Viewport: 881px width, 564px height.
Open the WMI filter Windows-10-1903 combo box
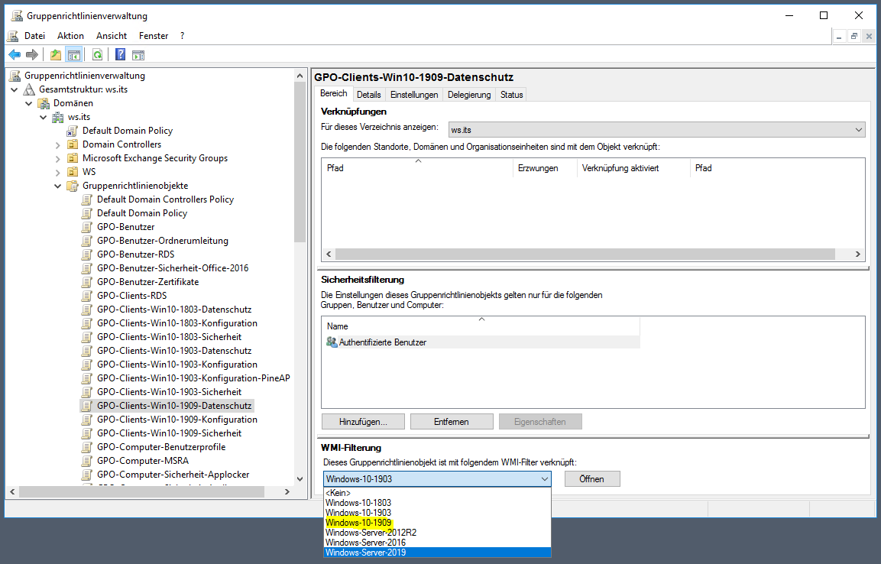[437, 479]
